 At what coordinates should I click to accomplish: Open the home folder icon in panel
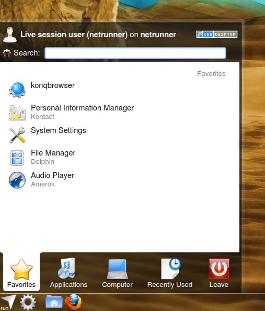(54, 302)
